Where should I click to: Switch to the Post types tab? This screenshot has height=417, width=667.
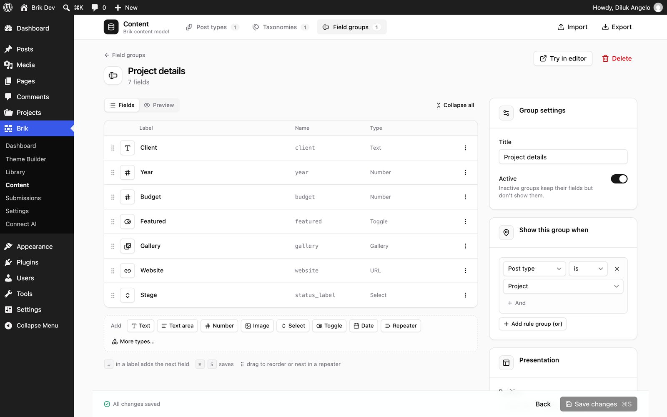pyautogui.click(x=212, y=27)
